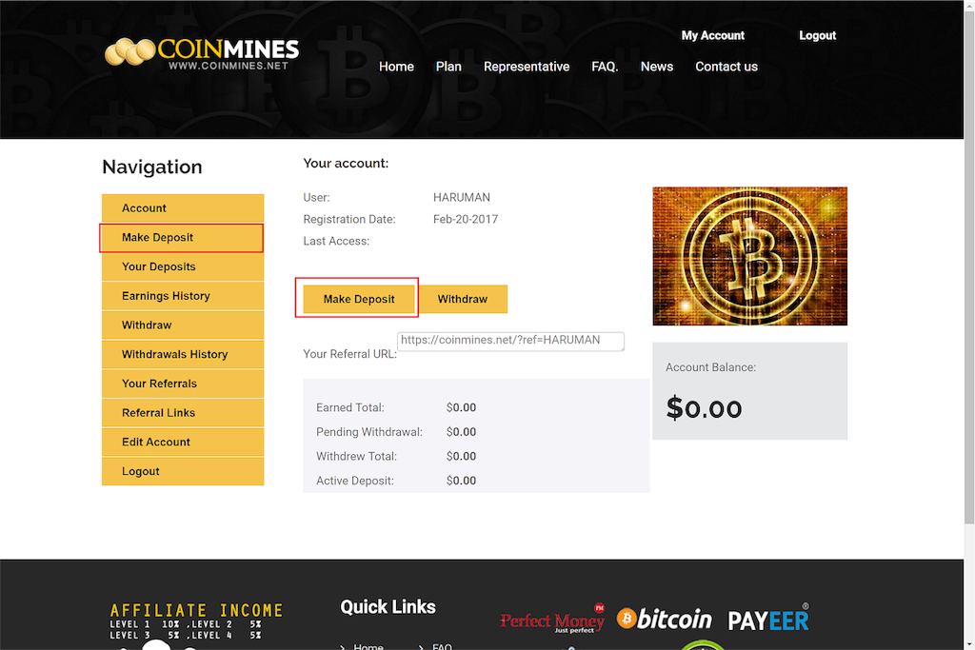Viewport: 975px width, 650px height.
Task: Click the Quick Links heading
Action: 388,607
